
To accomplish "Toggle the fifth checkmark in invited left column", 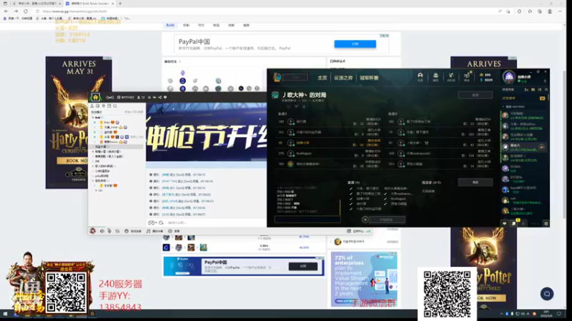I will click(351, 209).
